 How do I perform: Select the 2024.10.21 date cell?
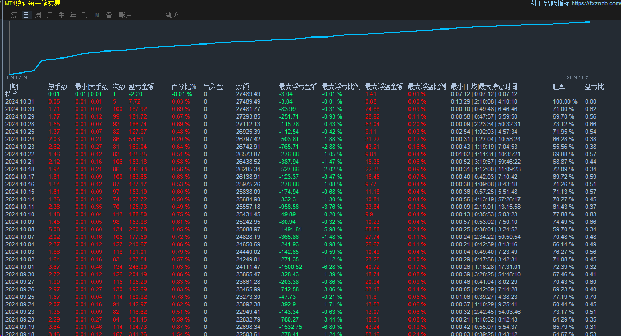click(x=20, y=162)
